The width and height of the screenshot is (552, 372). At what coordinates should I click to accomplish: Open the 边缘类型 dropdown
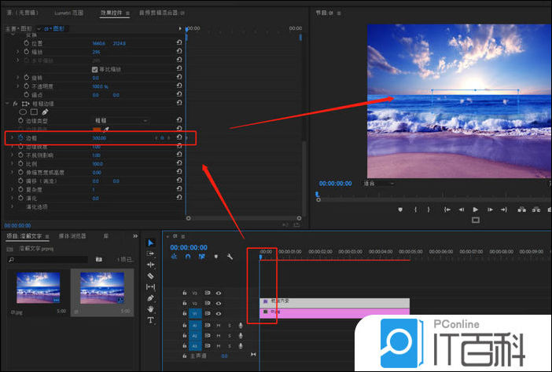(120, 120)
